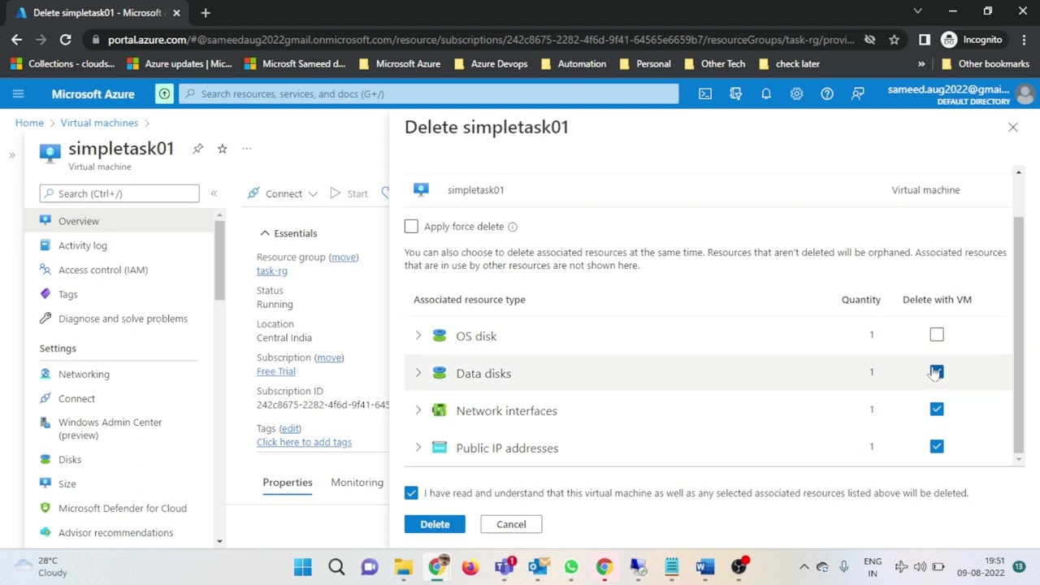
Task: Click the info icon beside Apply force delete
Action: 513,227
